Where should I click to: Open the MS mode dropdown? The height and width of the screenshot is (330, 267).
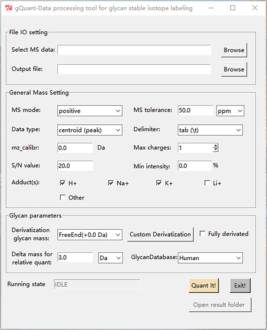pos(90,111)
